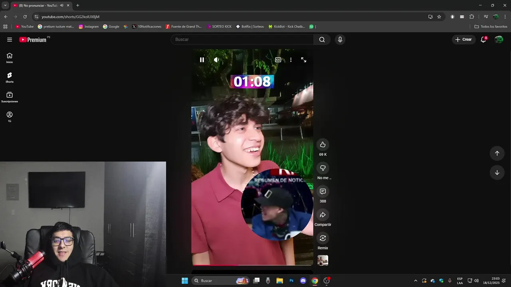Open a new Chrome tab

(77, 6)
